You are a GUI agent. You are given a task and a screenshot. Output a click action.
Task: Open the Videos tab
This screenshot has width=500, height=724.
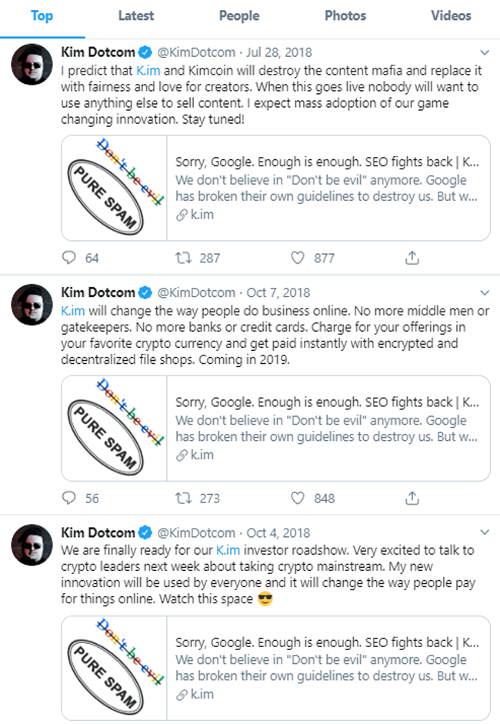(x=451, y=15)
